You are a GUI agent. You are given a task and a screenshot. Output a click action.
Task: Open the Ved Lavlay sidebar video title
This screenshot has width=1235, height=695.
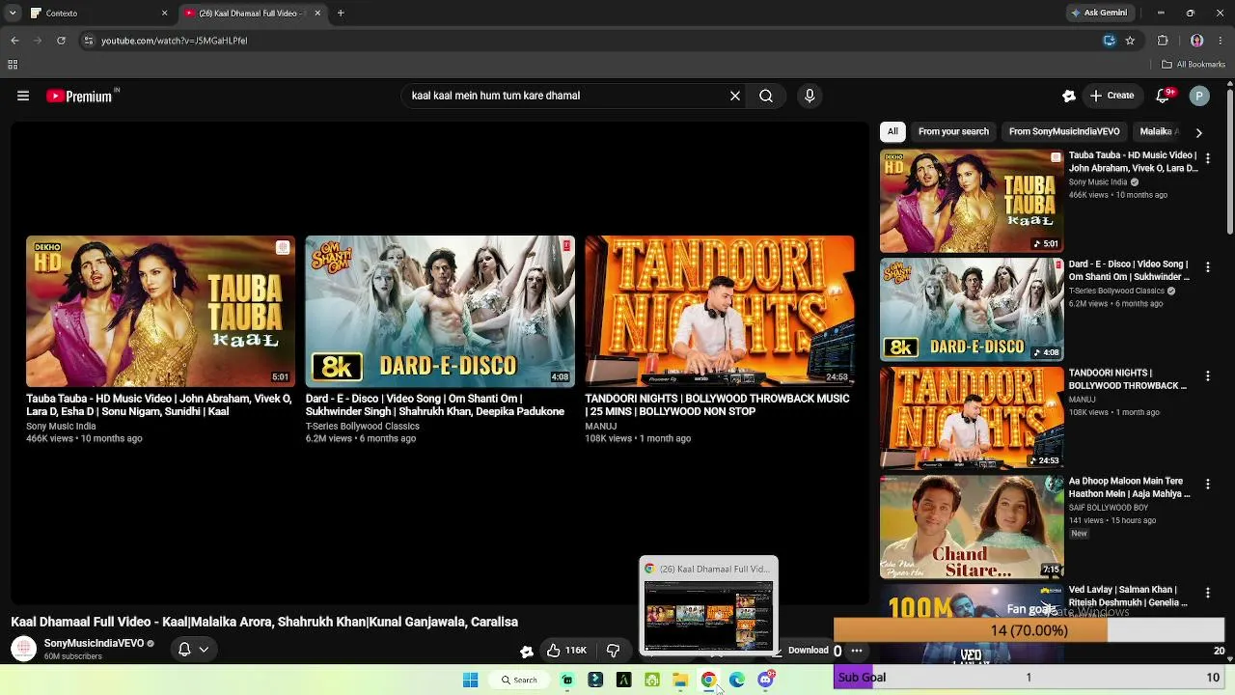[x=1129, y=597]
